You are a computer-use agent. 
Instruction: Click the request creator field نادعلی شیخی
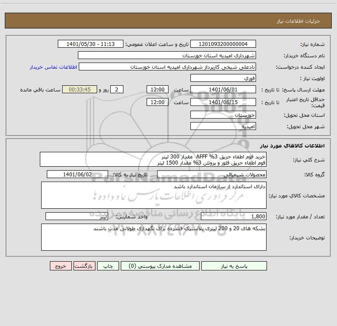click(168, 67)
